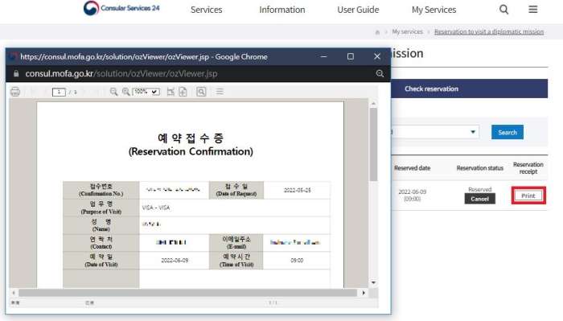563x321 pixels.
Task: Open the My Services menu
Action: tap(434, 10)
